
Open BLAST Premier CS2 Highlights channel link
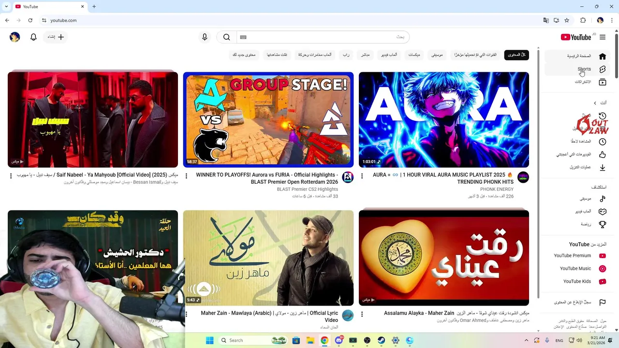pos(308,189)
